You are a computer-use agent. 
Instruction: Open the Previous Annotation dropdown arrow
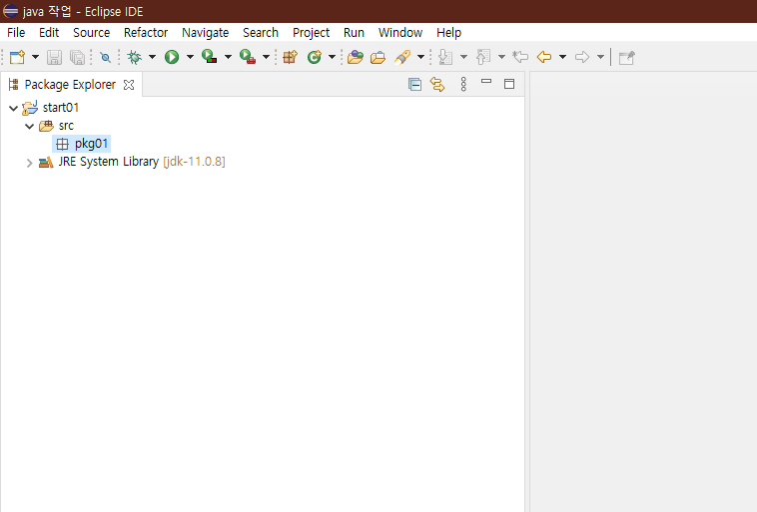tap(501, 57)
